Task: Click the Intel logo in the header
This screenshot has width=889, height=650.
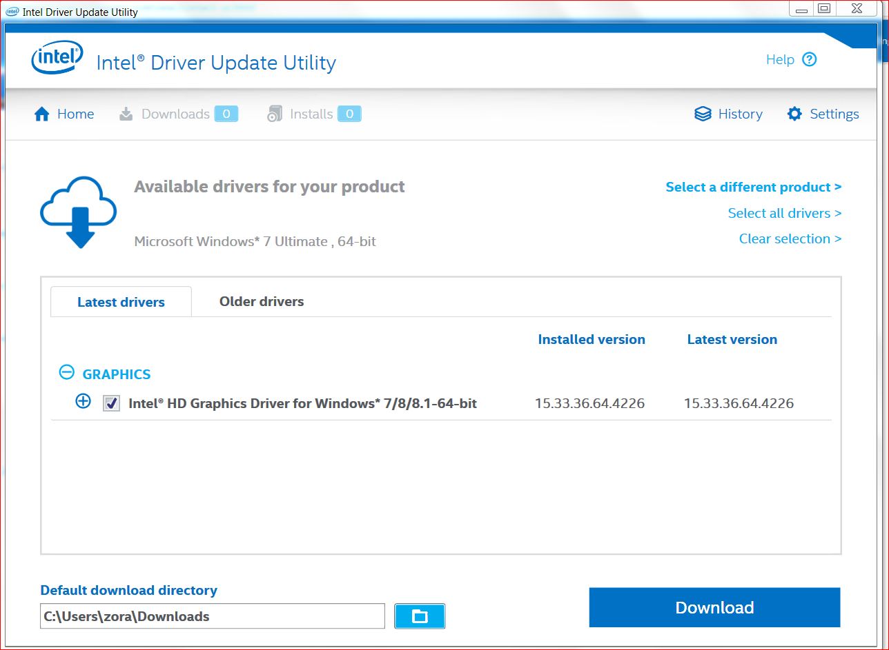Action: click(x=57, y=57)
